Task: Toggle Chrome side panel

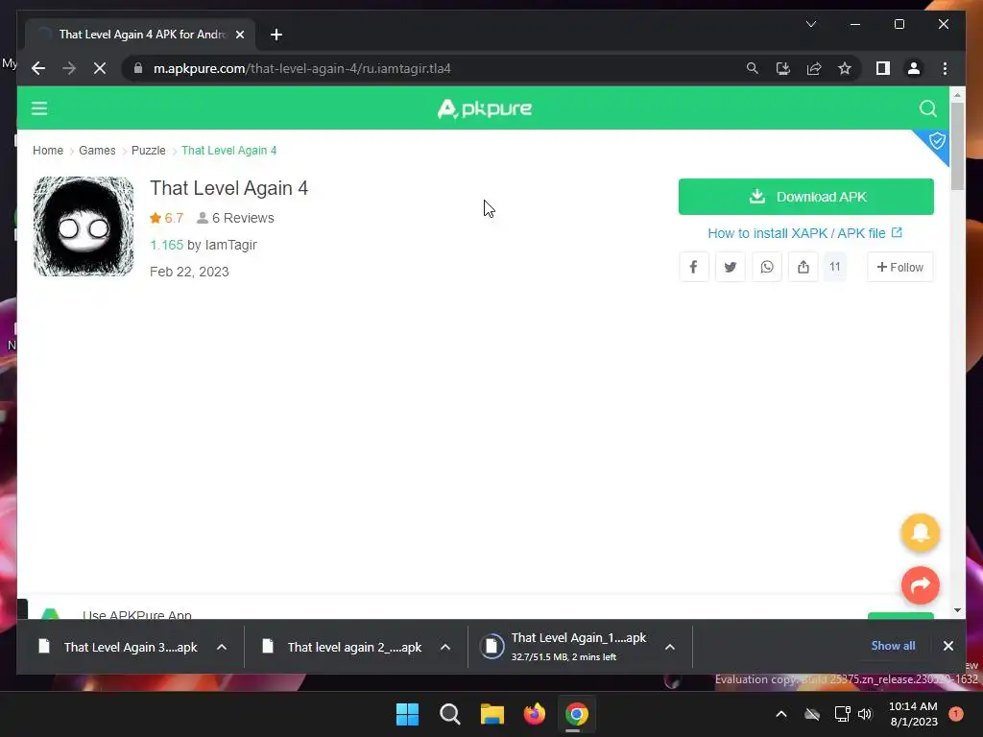Action: point(883,68)
